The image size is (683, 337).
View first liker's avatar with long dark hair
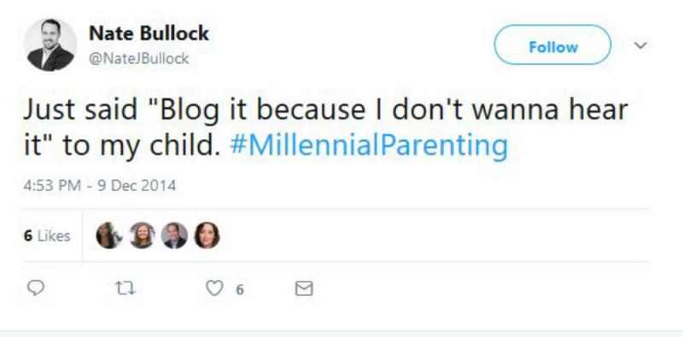(108, 235)
